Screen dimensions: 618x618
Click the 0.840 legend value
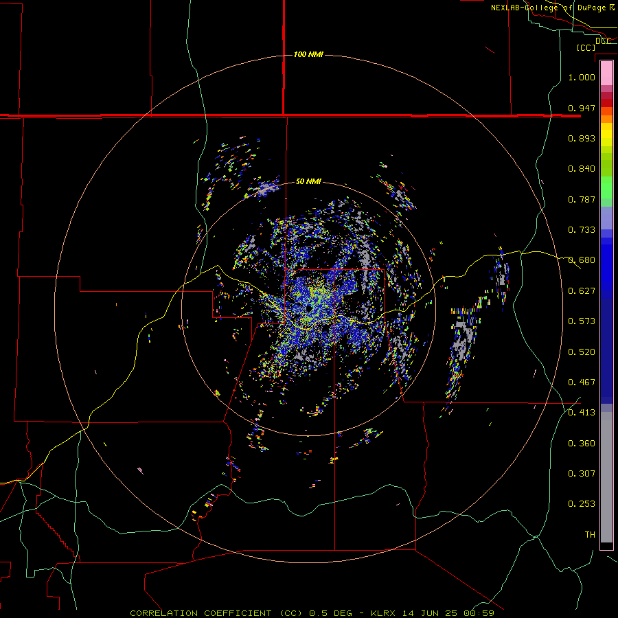pyautogui.click(x=582, y=169)
